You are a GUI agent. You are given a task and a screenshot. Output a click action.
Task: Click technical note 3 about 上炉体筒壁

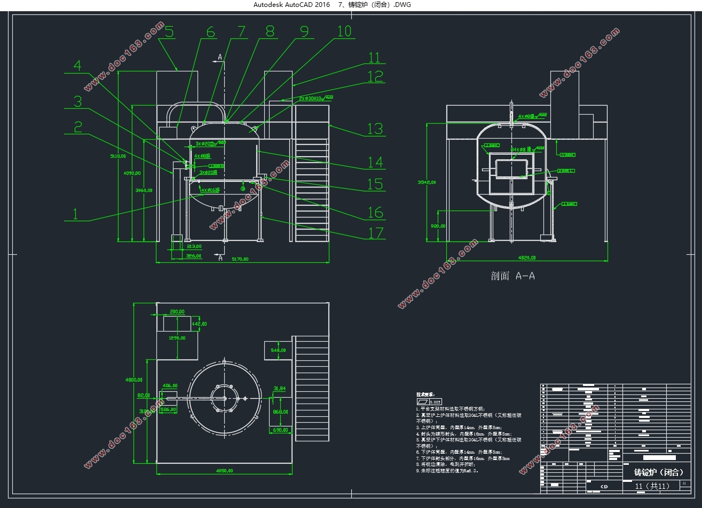(459, 428)
